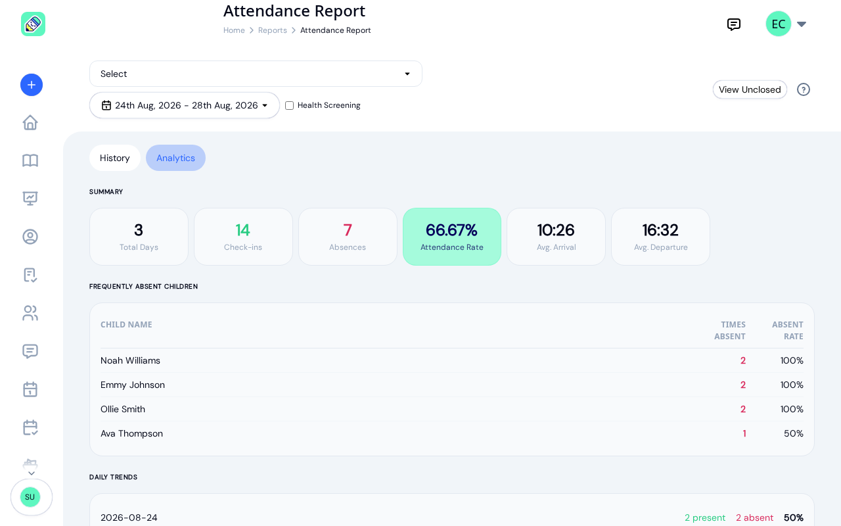Click Noah Williams's 100% absent rate
The width and height of the screenshot is (841, 526).
click(x=792, y=360)
